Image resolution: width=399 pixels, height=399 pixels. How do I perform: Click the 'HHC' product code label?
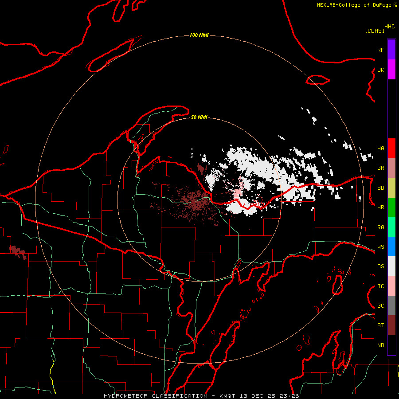point(389,27)
